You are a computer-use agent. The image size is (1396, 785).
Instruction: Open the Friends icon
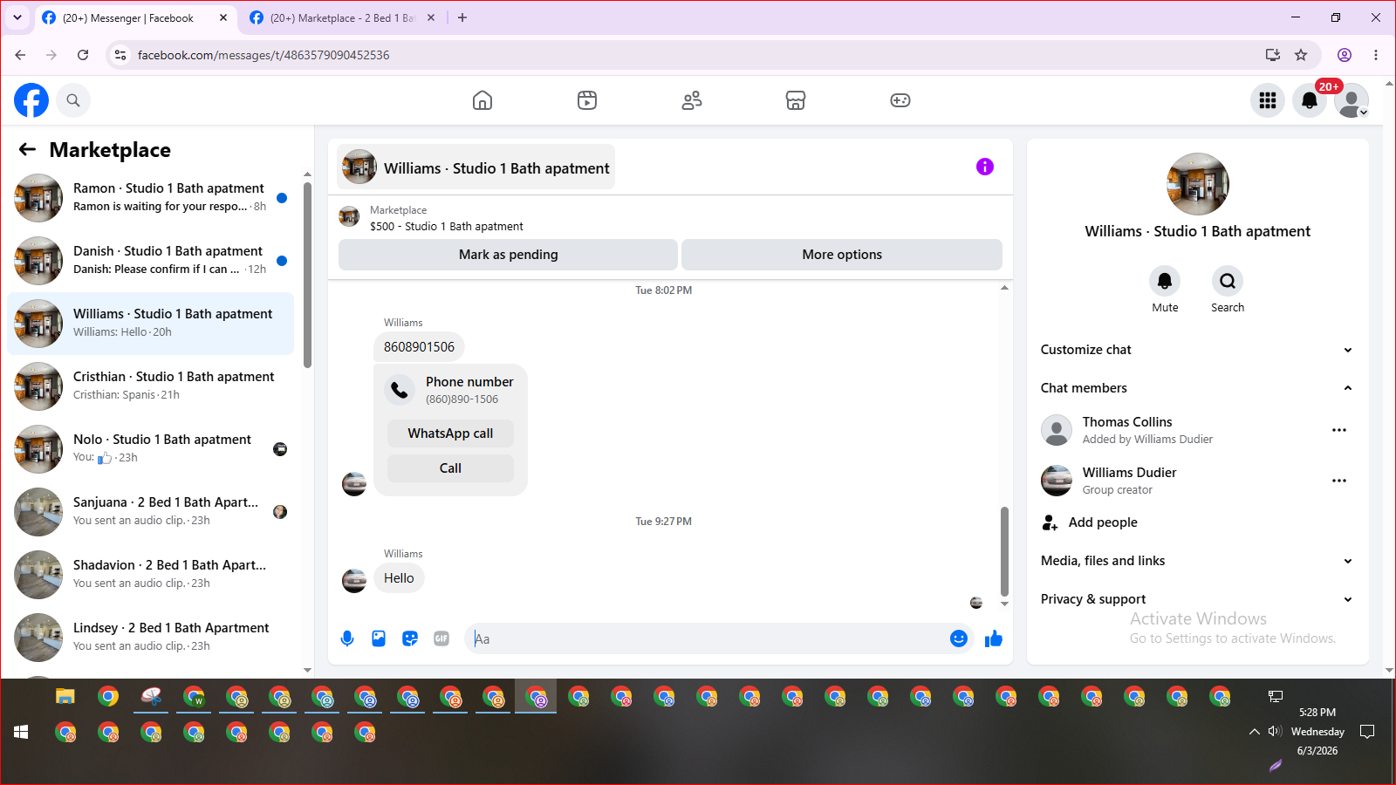click(x=692, y=100)
